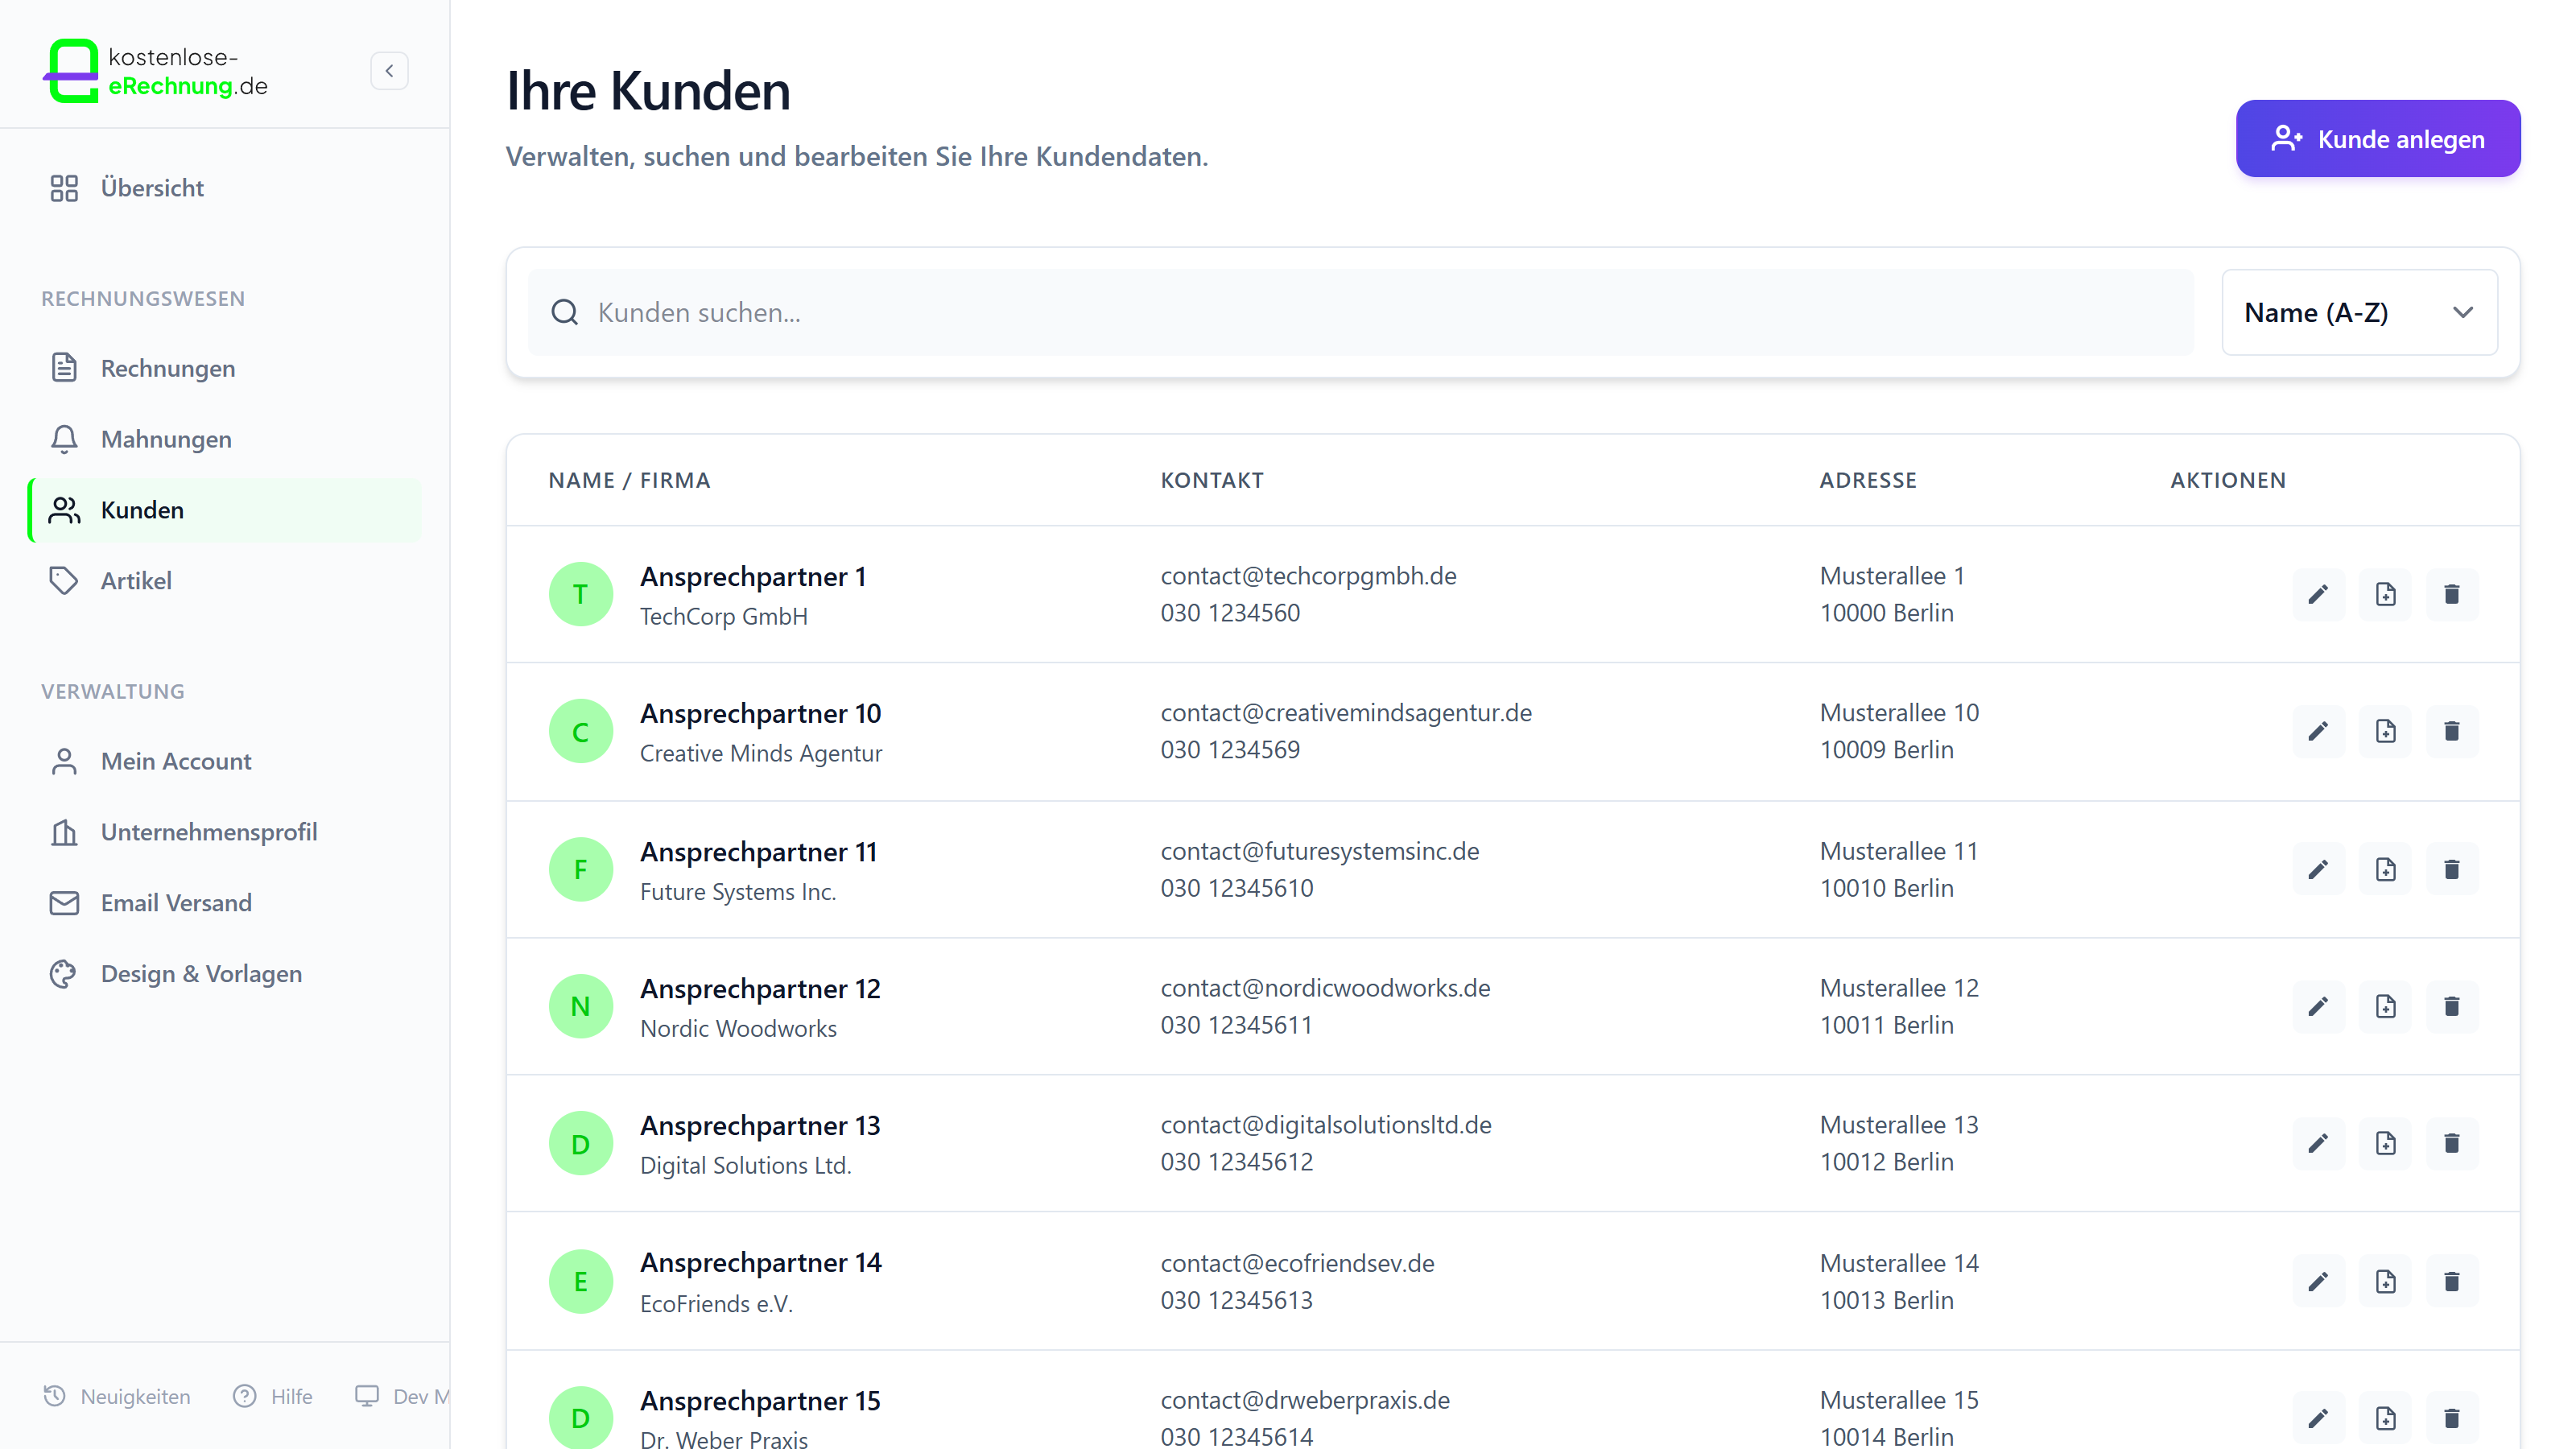Open the Artikel tag icon
The width and height of the screenshot is (2576, 1449).
pyautogui.click(x=64, y=580)
